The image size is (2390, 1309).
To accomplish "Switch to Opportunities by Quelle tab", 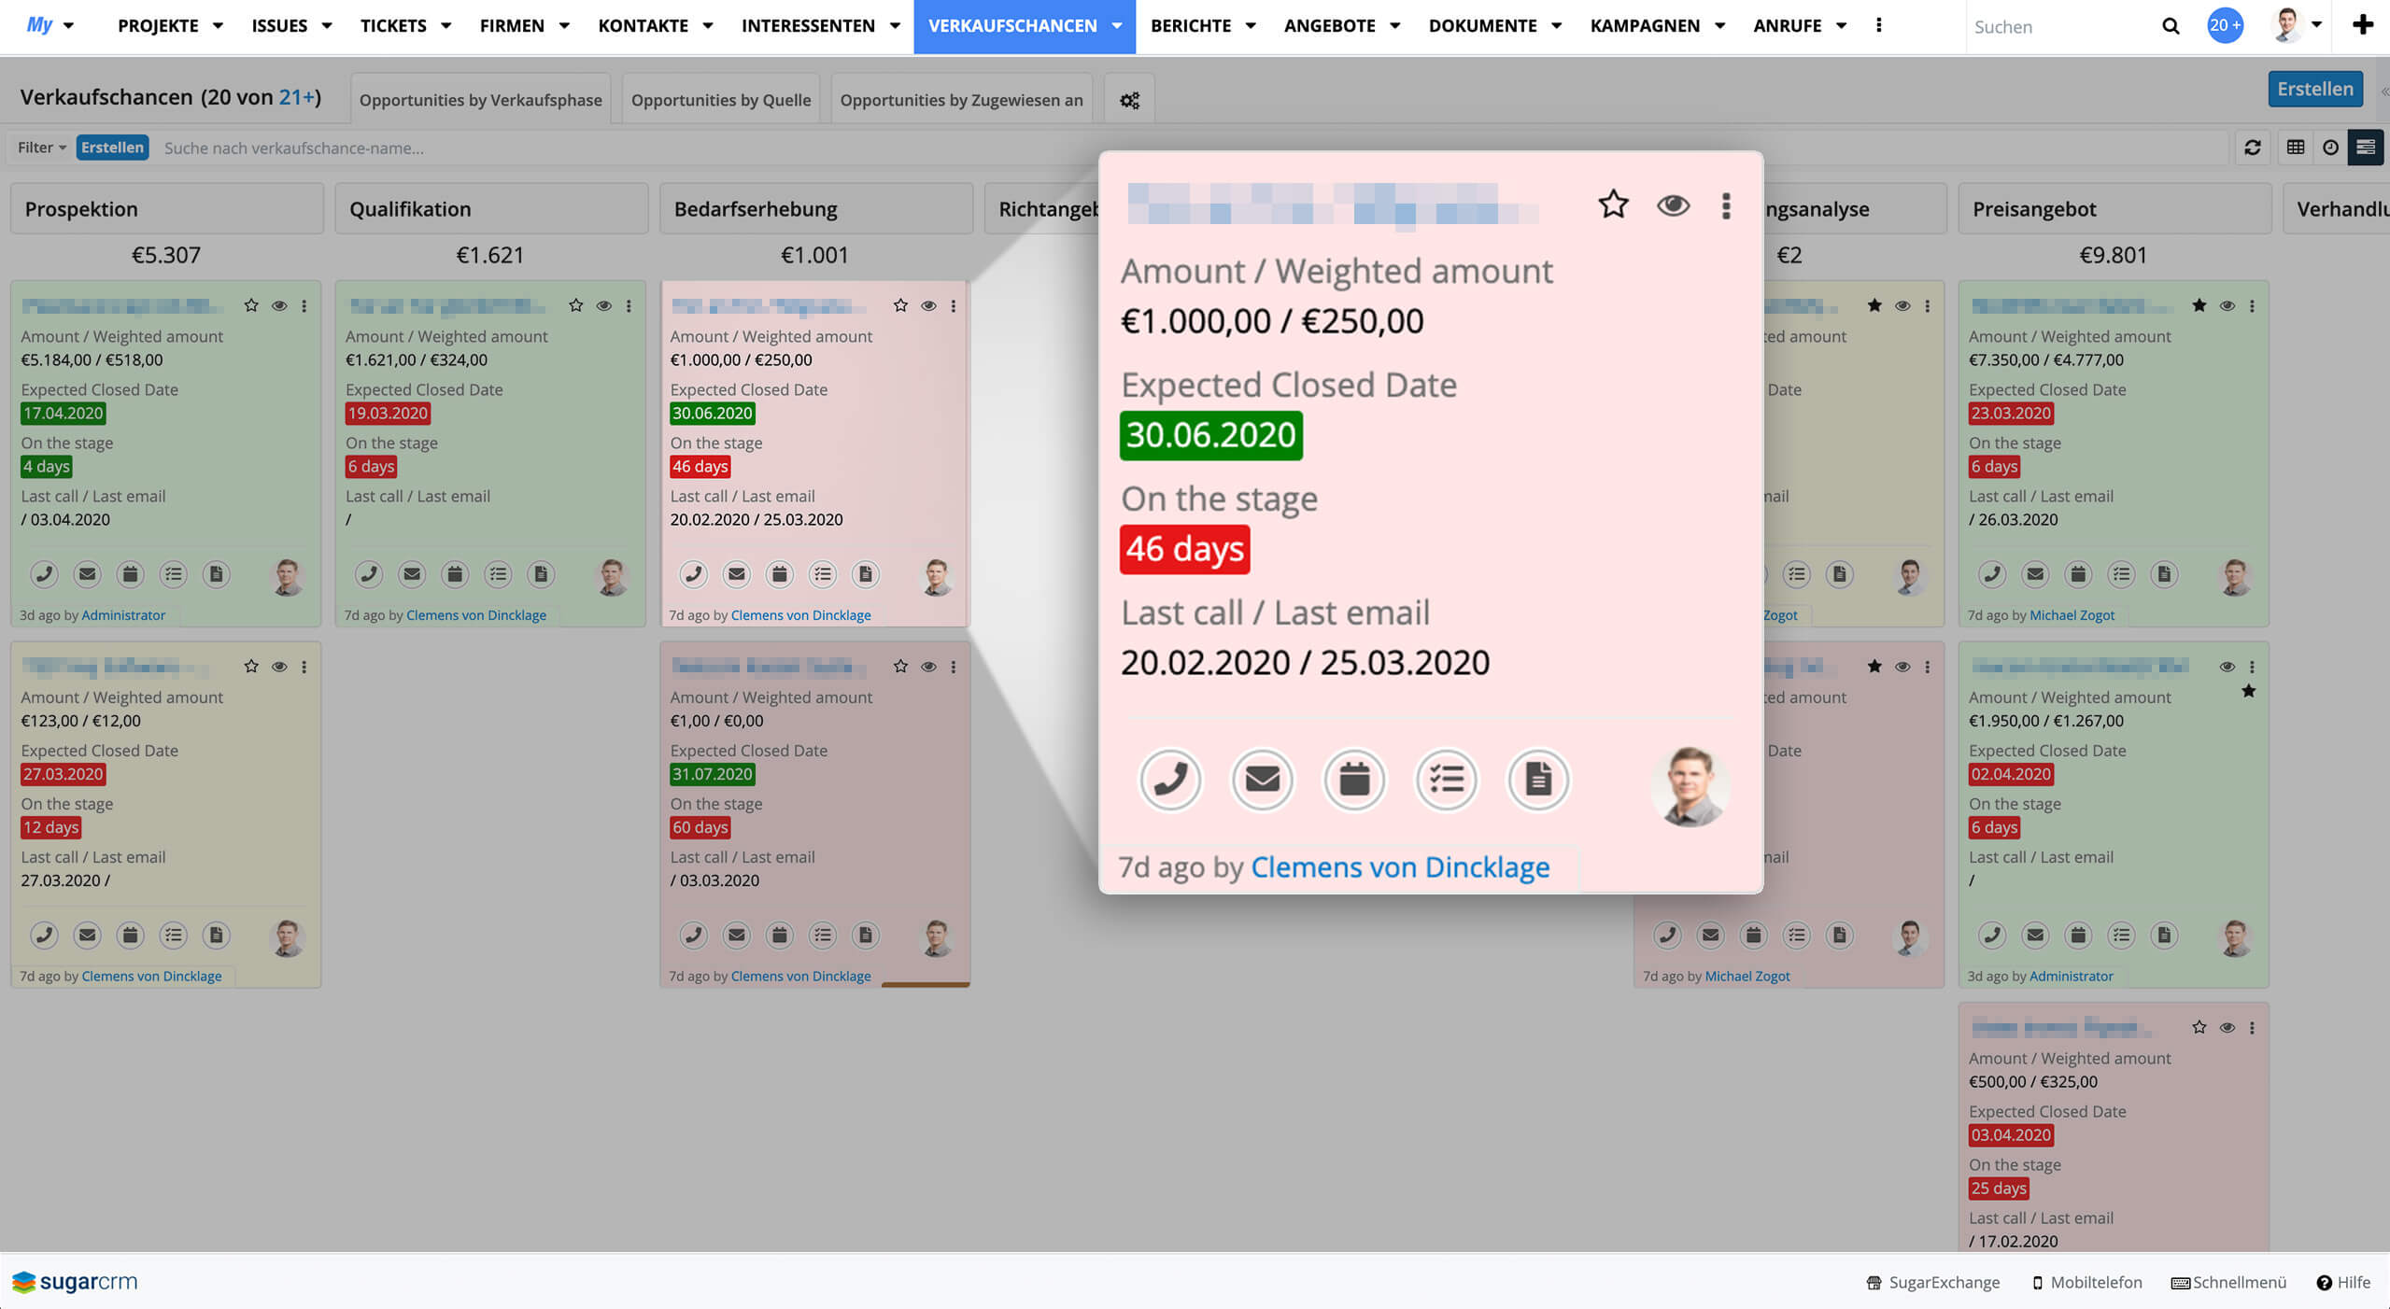I will [x=720, y=100].
